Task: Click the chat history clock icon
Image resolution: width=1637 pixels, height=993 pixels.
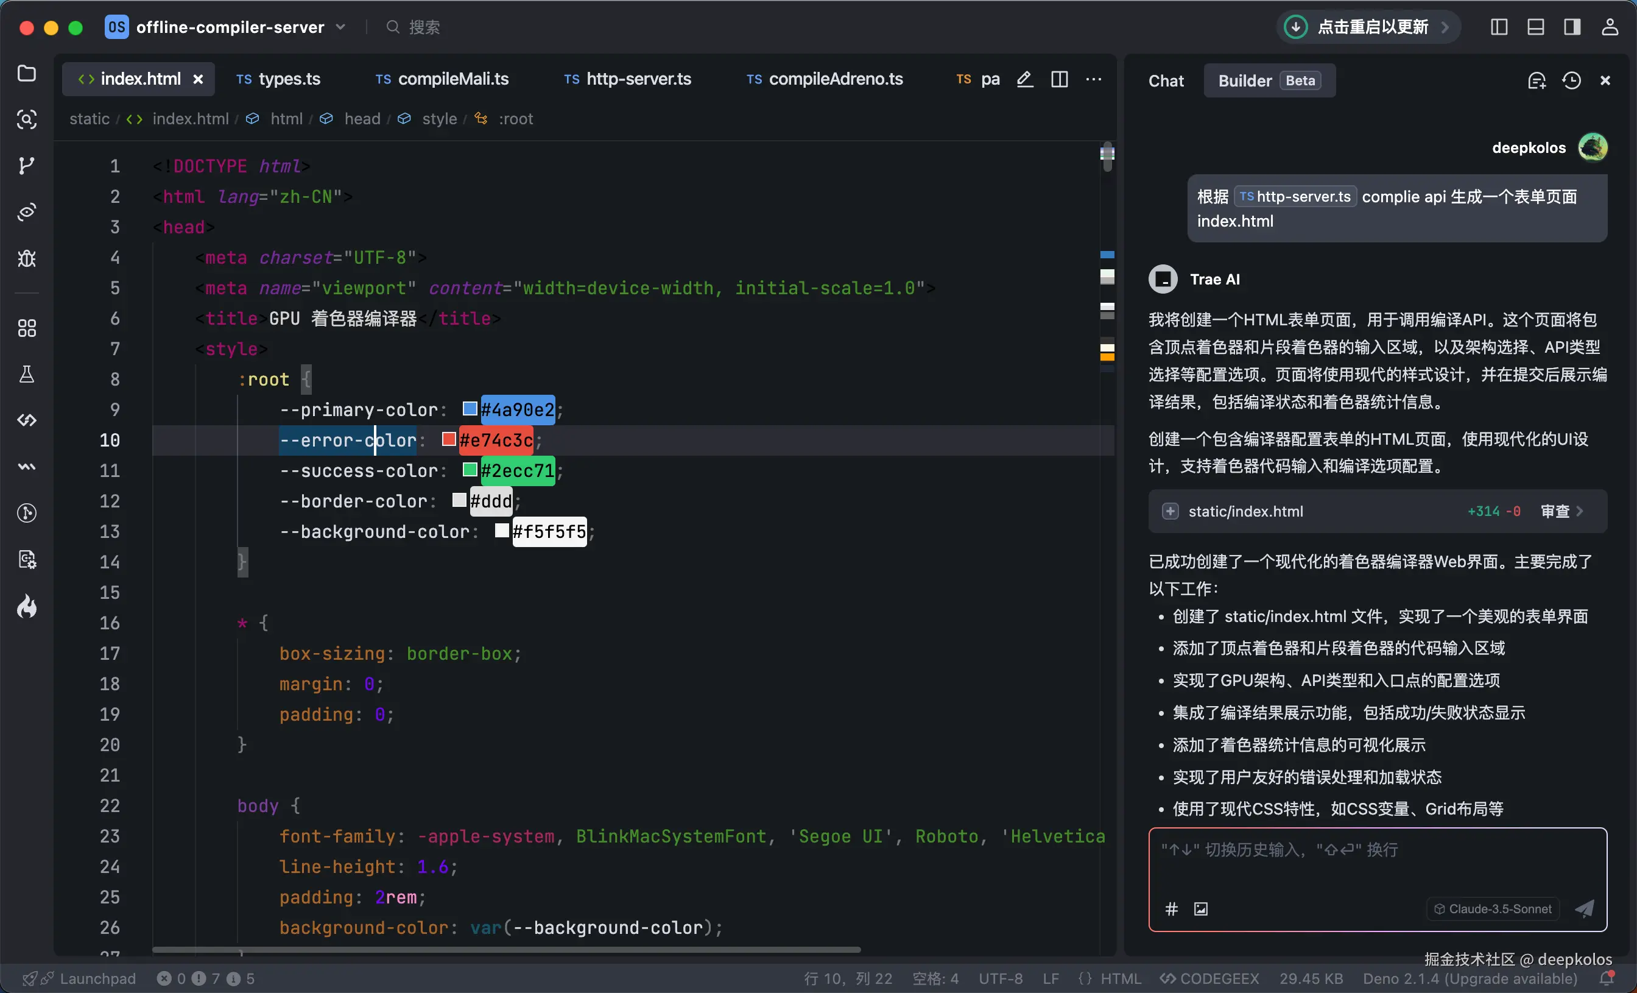Action: 1571,80
